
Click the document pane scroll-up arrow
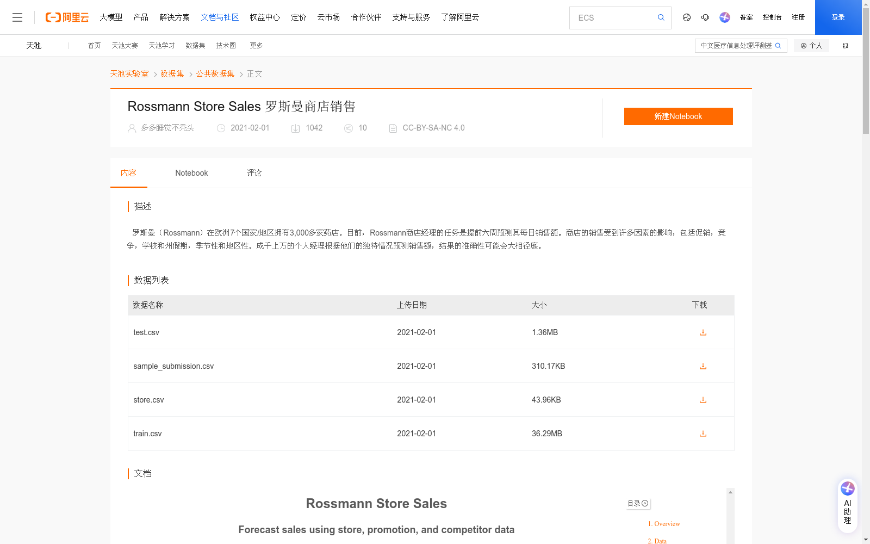(x=730, y=492)
